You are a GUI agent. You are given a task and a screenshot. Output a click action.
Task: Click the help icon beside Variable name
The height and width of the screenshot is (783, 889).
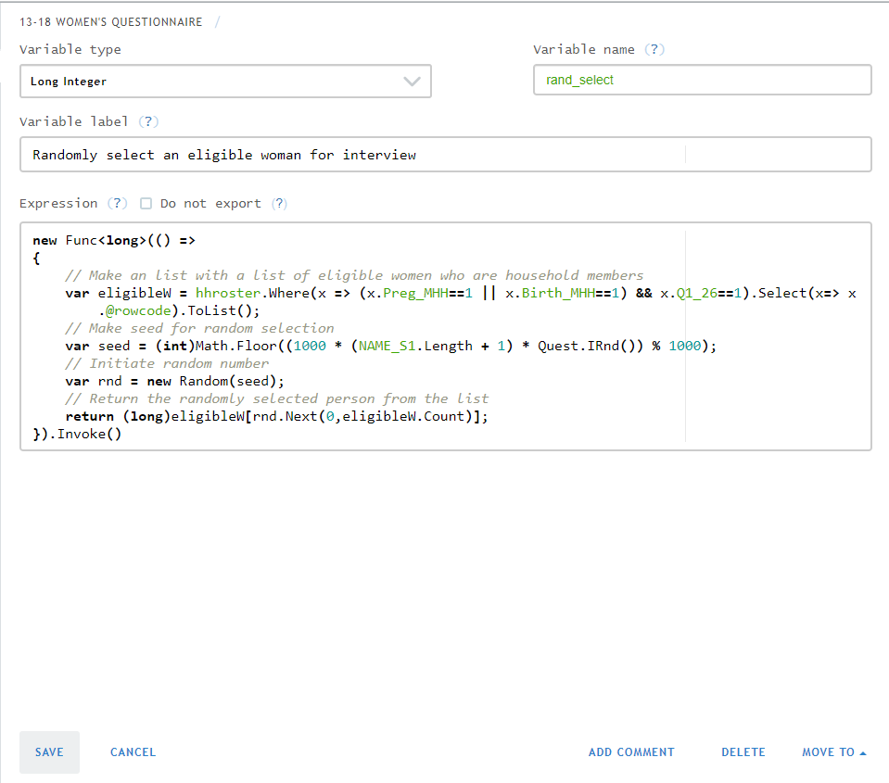coord(655,49)
